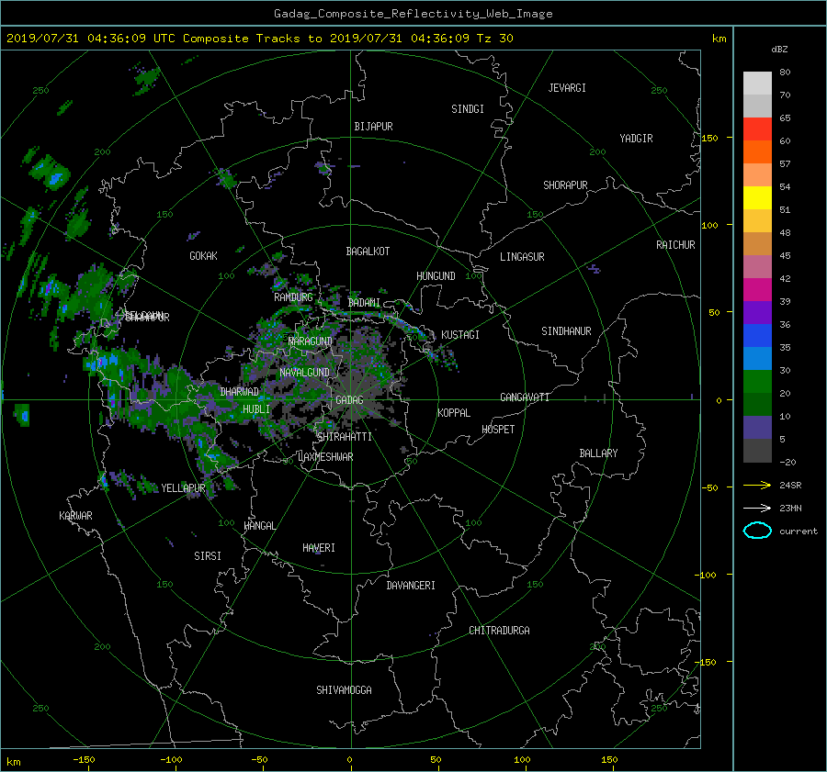Select the HUNGUND label
This screenshot has height=772, width=827.
tap(436, 276)
